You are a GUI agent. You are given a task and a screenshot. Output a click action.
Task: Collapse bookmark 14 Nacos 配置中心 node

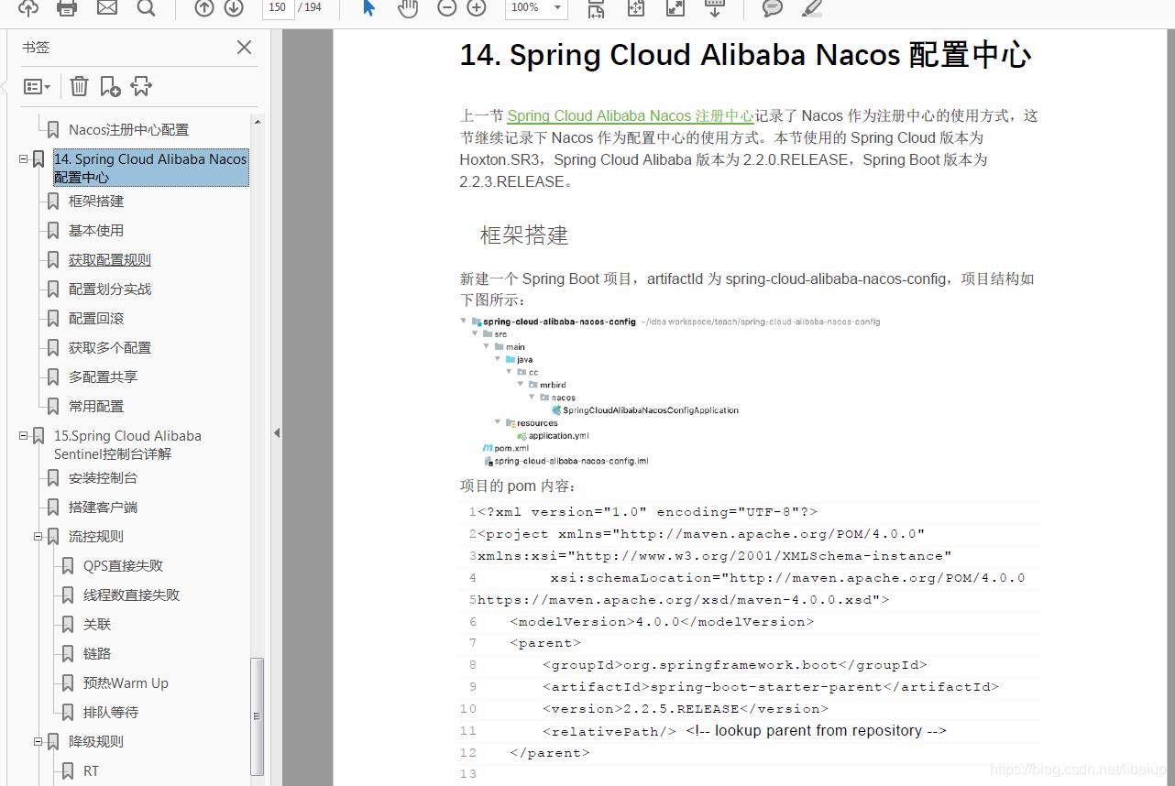[x=24, y=158]
